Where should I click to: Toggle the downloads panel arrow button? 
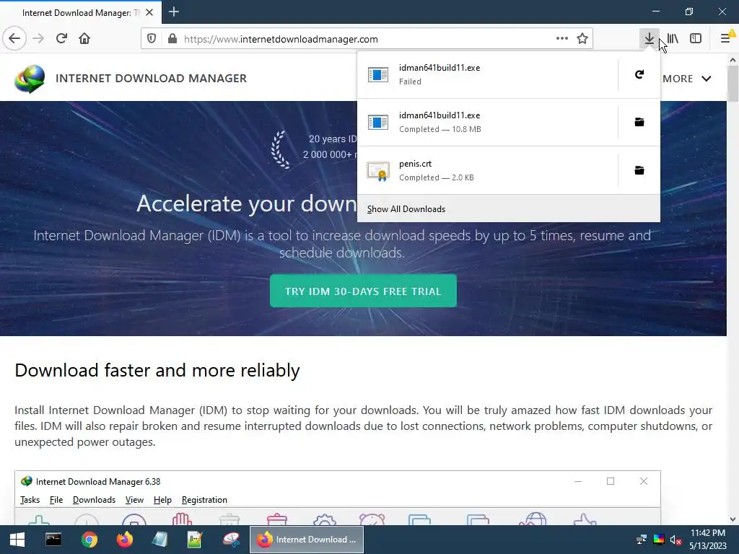(x=650, y=38)
